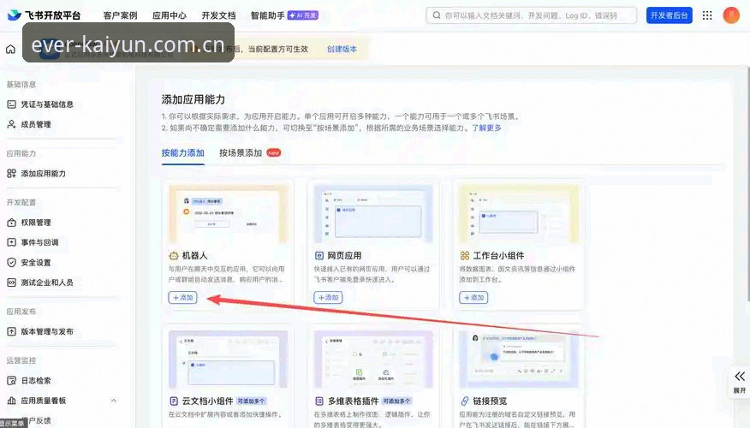Click the widget icon beside 工作台小组件
Screen dimensions: 750x428
pyautogui.click(x=464, y=256)
